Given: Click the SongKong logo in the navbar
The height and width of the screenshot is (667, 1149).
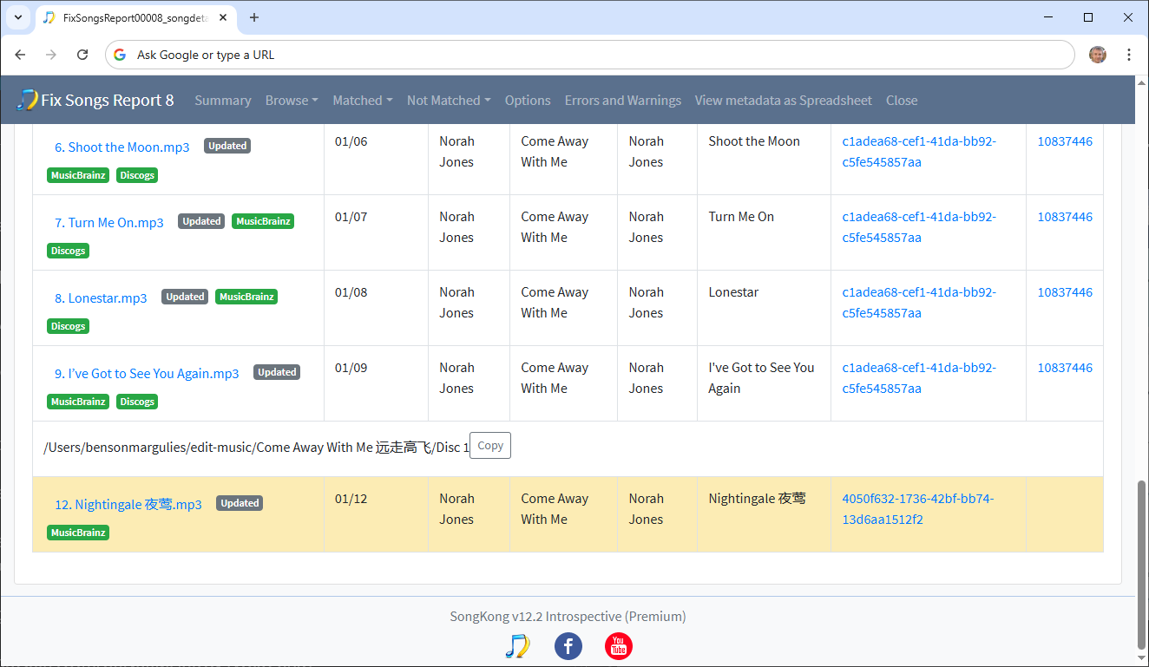Looking at the screenshot, I should [27, 100].
